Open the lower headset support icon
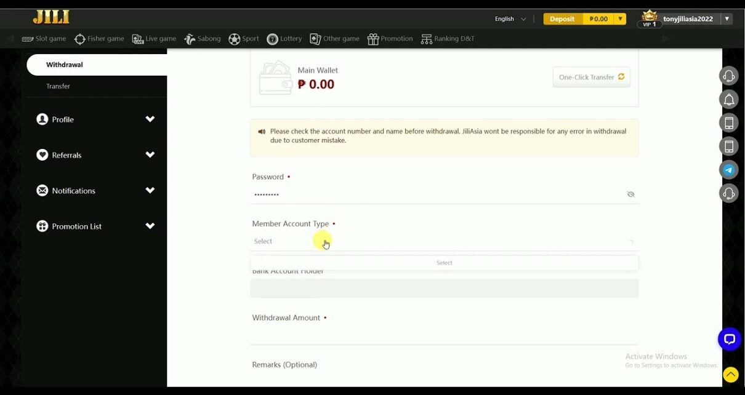Image resolution: width=745 pixels, height=395 pixels. [x=729, y=193]
